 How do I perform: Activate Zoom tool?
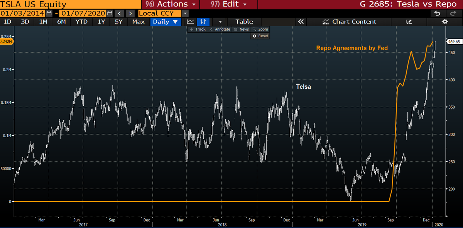click(260, 29)
